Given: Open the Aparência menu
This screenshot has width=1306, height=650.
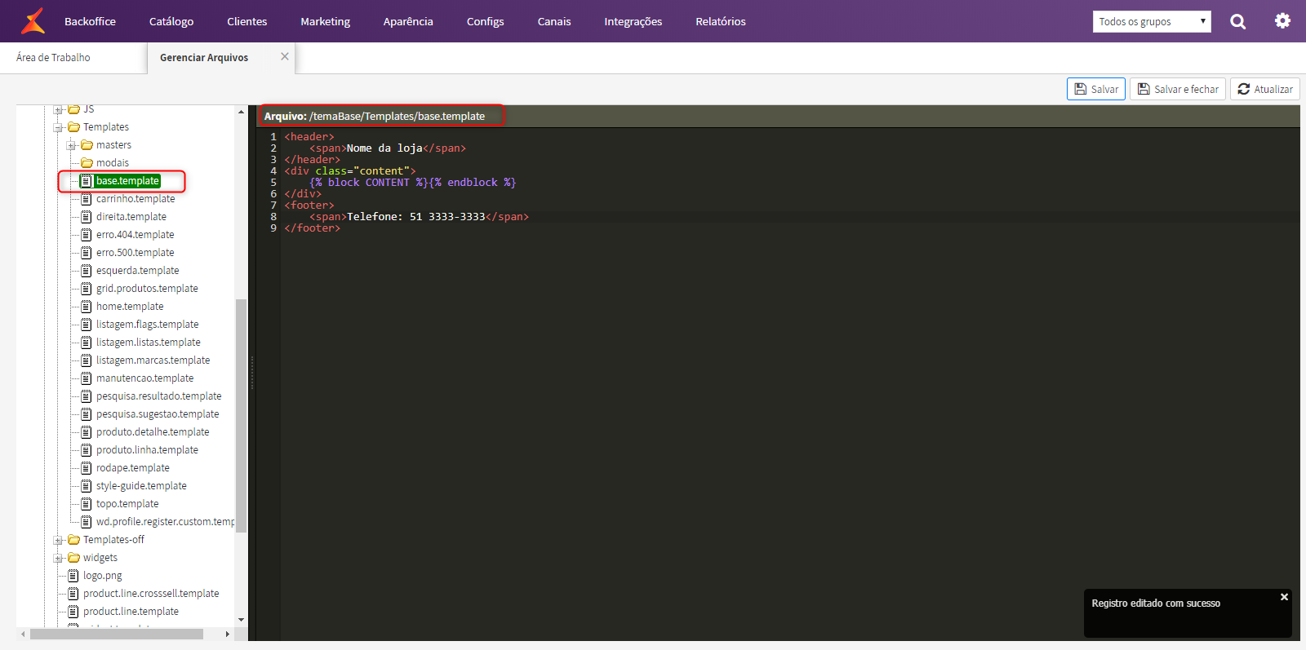Looking at the screenshot, I should coord(408,21).
